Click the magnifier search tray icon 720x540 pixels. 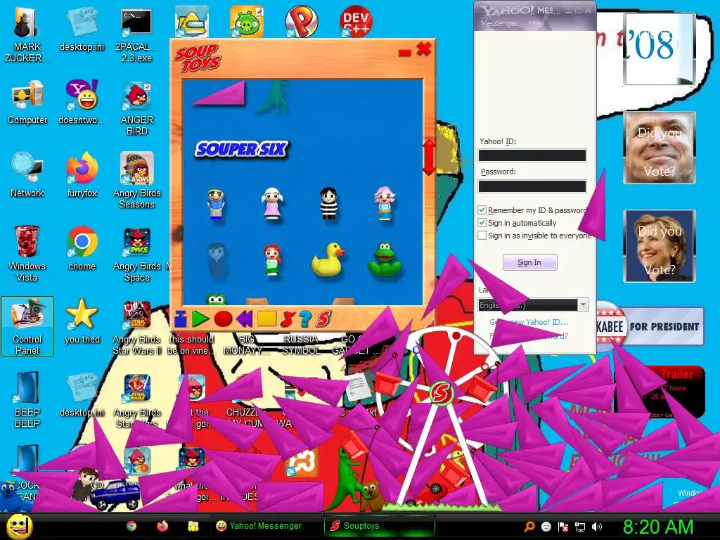[x=529, y=526]
